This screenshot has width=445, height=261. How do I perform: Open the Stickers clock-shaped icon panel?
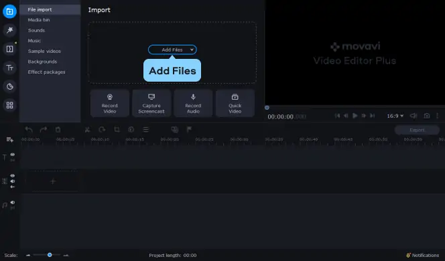[x=9, y=86]
